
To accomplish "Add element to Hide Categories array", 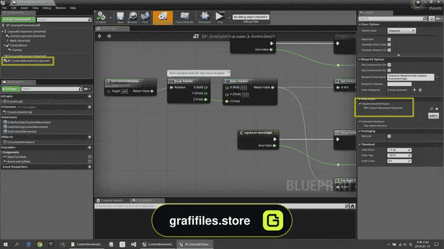I will coord(414,90).
